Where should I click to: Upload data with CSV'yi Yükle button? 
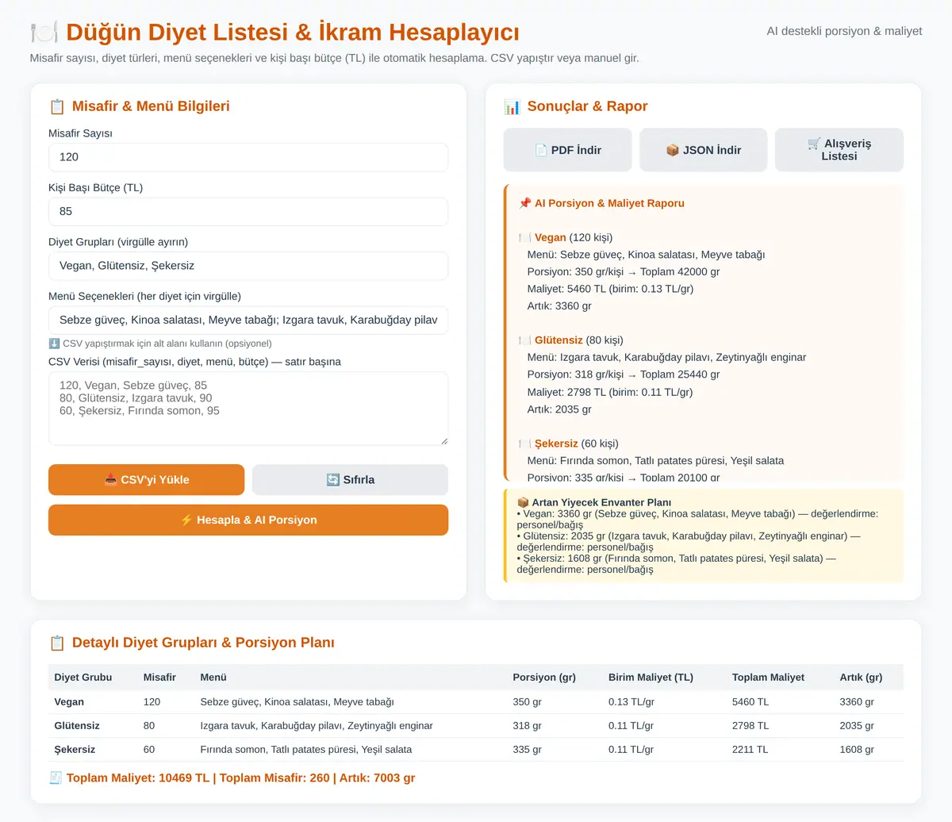(x=147, y=479)
